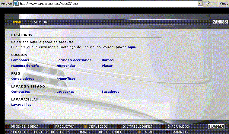Click the arrow icon beside GARANTÍA
The width and height of the screenshot is (229, 134).
click(x=168, y=132)
